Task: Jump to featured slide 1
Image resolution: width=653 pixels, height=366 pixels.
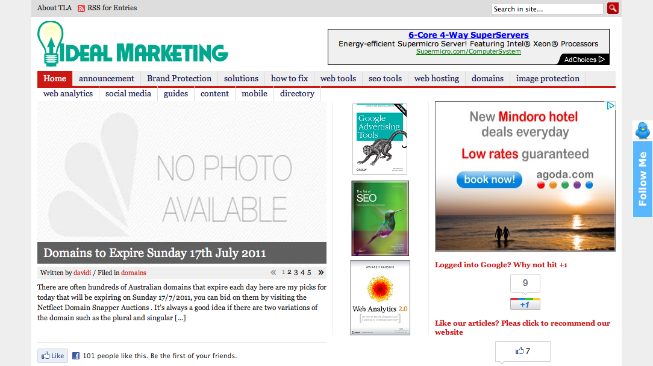Action: tap(283, 272)
